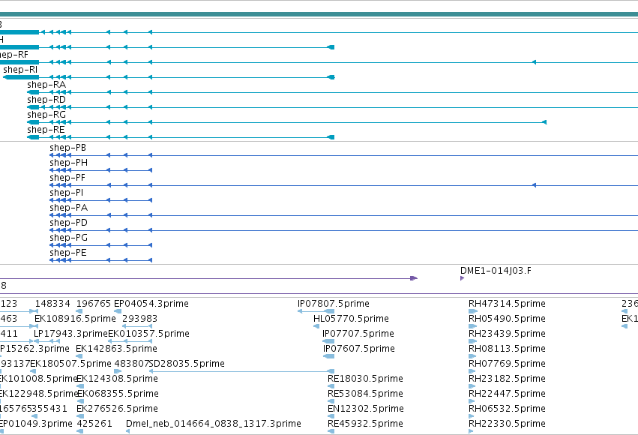
Task: Select EST 196765
Action: coord(94,304)
